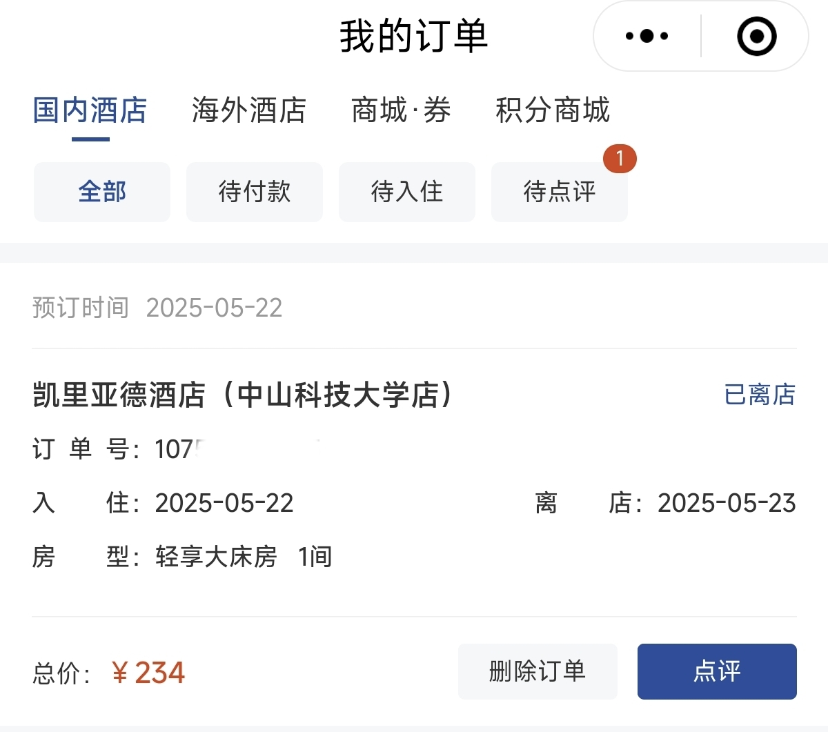Click the check-in date 2025-05-22

[x=224, y=503]
